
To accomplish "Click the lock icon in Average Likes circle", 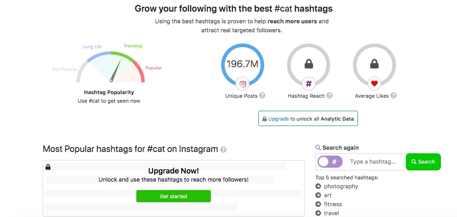I will point(374,64).
